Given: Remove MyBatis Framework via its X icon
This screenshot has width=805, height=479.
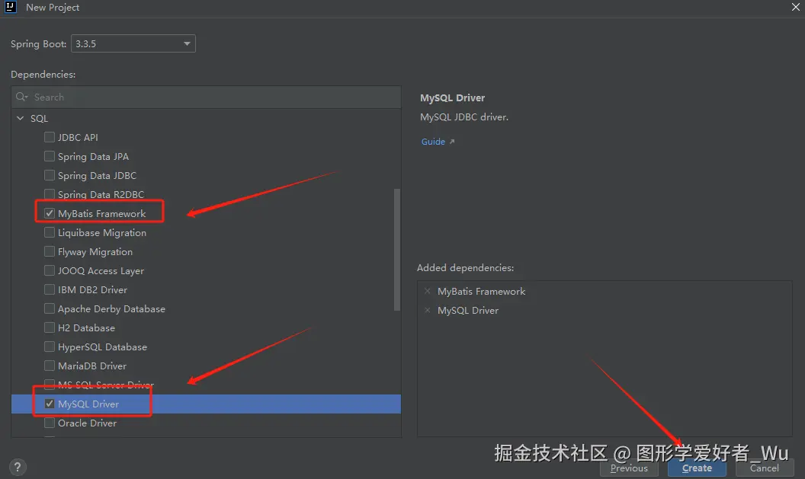Looking at the screenshot, I should point(427,291).
